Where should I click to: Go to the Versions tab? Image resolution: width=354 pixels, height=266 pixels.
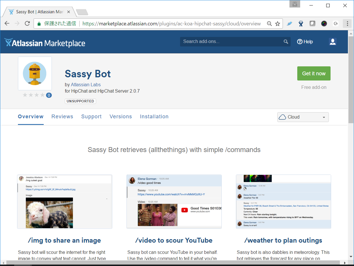point(121,117)
